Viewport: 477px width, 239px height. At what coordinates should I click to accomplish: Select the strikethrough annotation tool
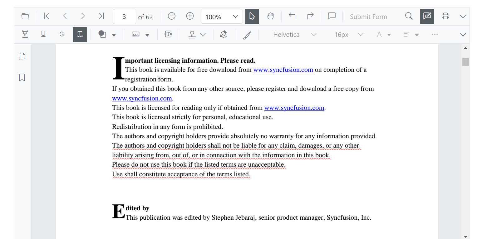click(x=62, y=34)
